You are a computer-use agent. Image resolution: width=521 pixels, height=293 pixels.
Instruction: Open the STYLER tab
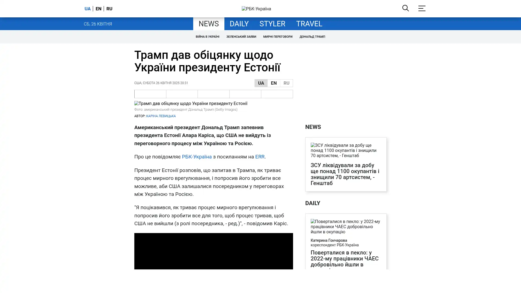(x=272, y=24)
